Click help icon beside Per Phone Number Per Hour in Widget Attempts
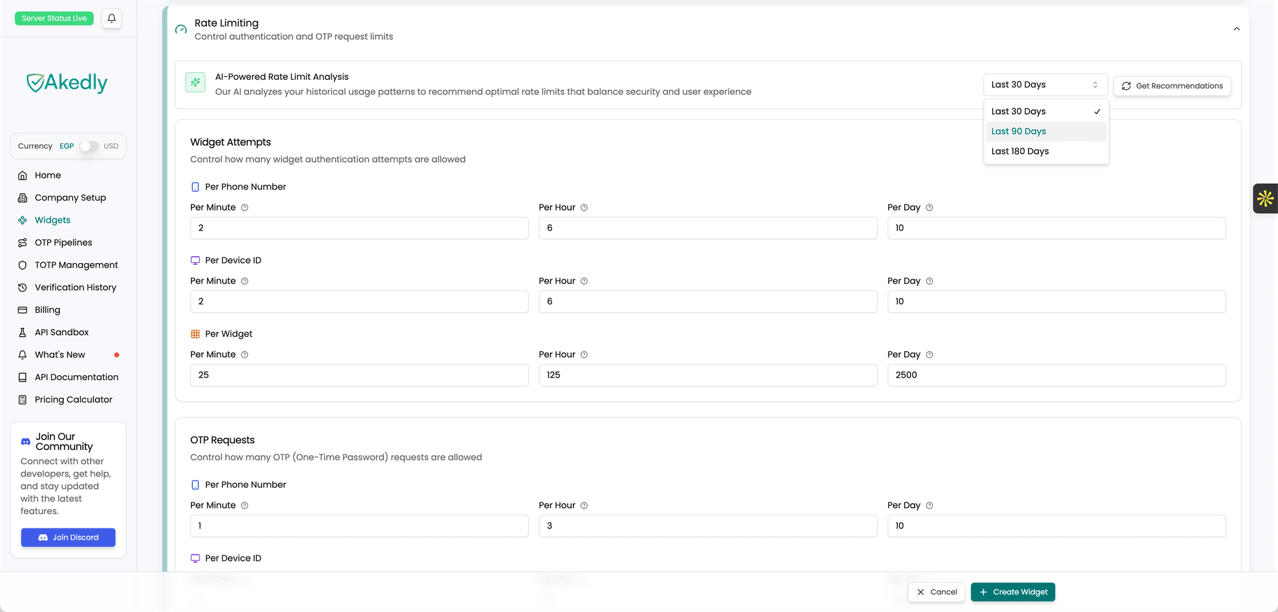Viewport: 1278px width, 612px height. click(584, 208)
